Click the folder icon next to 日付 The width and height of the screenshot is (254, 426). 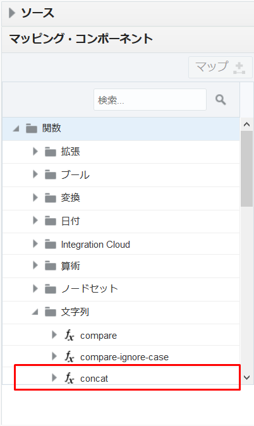(x=51, y=221)
